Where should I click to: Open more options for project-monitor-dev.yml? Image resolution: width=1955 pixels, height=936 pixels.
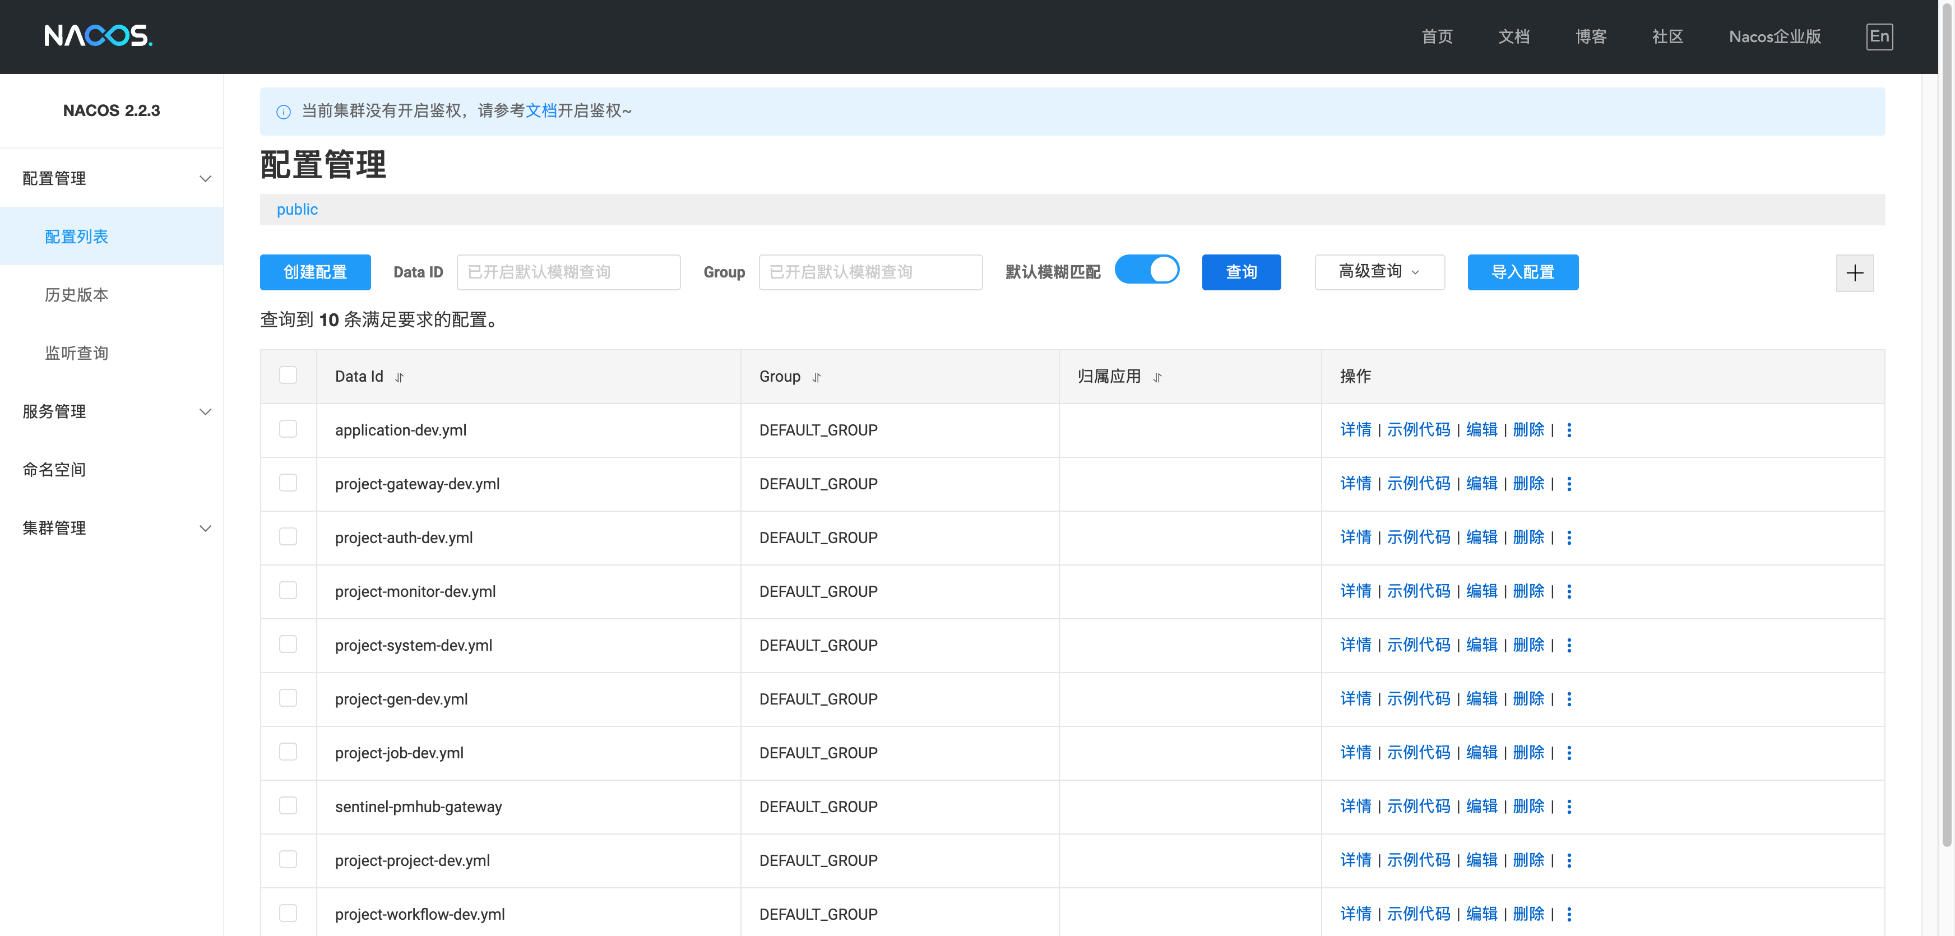[x=1569, y=591]
